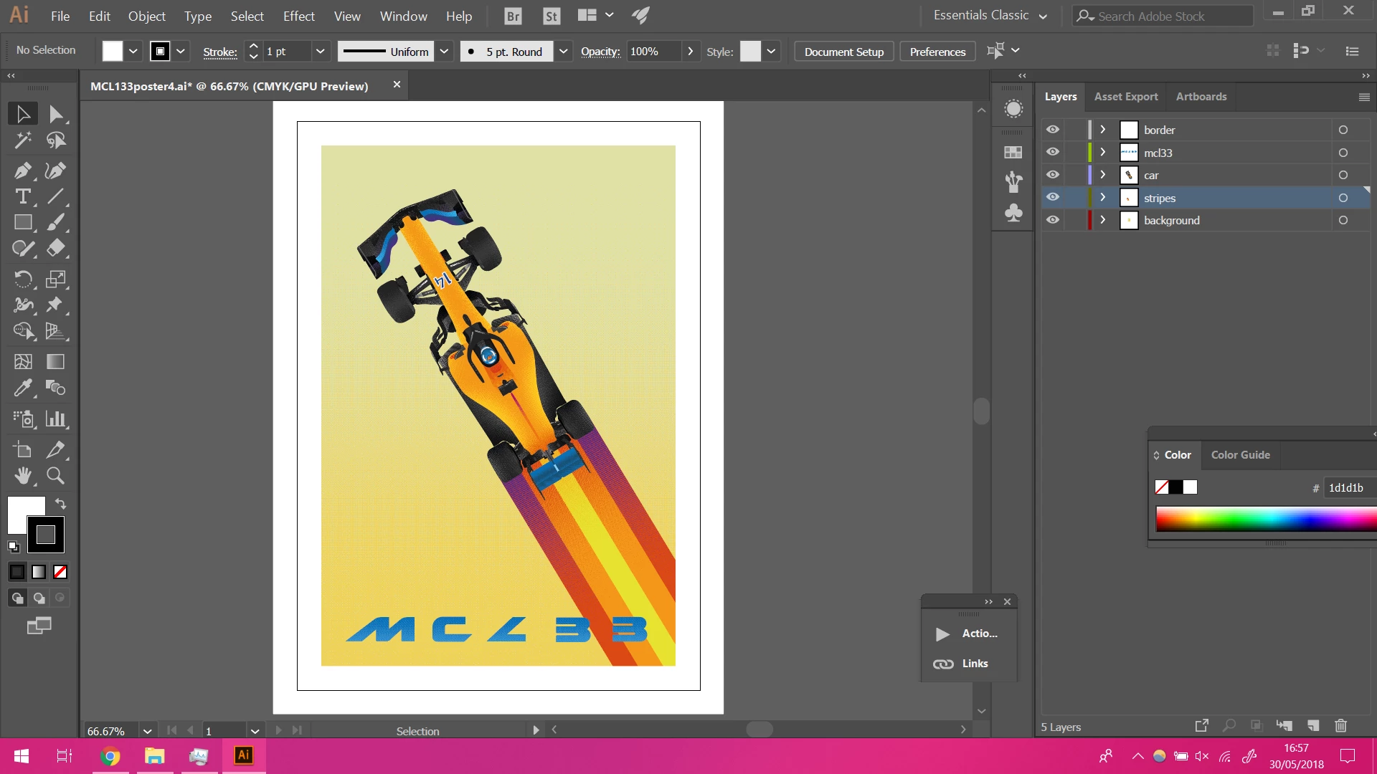The height and width of the screenshot is (774, 1377).
Task: Select the Magic Wand tool
Action: [22, 140]
